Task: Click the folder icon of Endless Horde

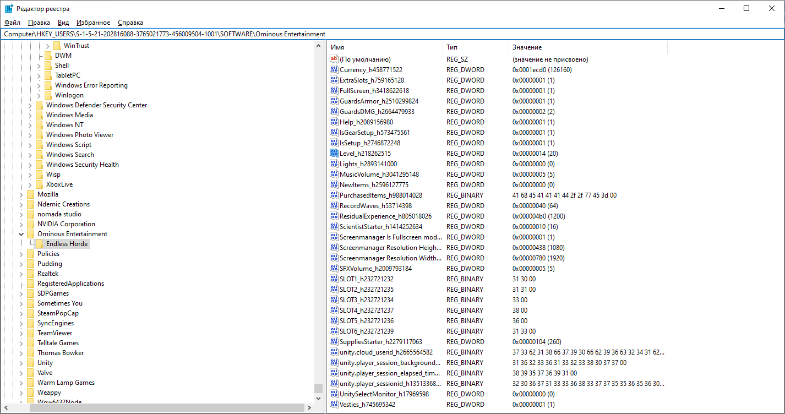Action: click(x=39, y=244)
